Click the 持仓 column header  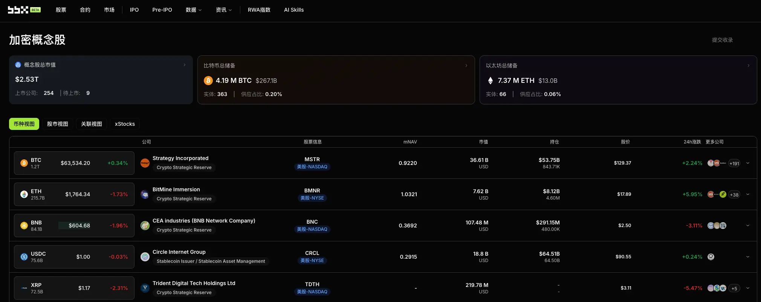[x=554, y=142]
